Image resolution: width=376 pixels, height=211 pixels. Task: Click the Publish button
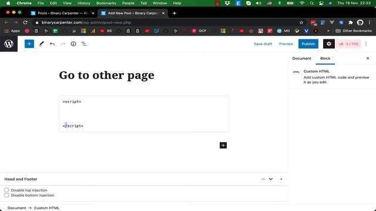[308, 44]
